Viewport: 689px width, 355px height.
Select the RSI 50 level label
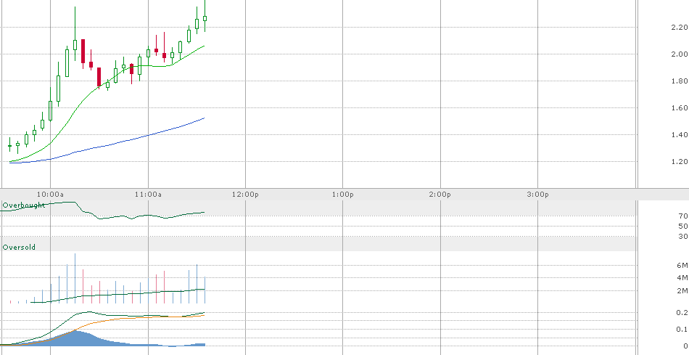[x=683, y=226]
